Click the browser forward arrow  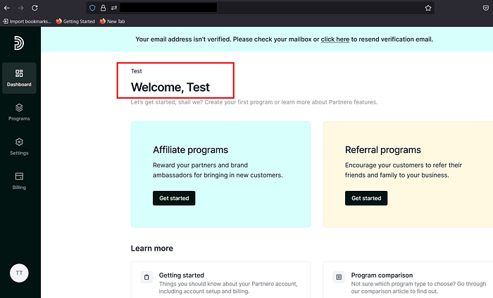point(20,8)
